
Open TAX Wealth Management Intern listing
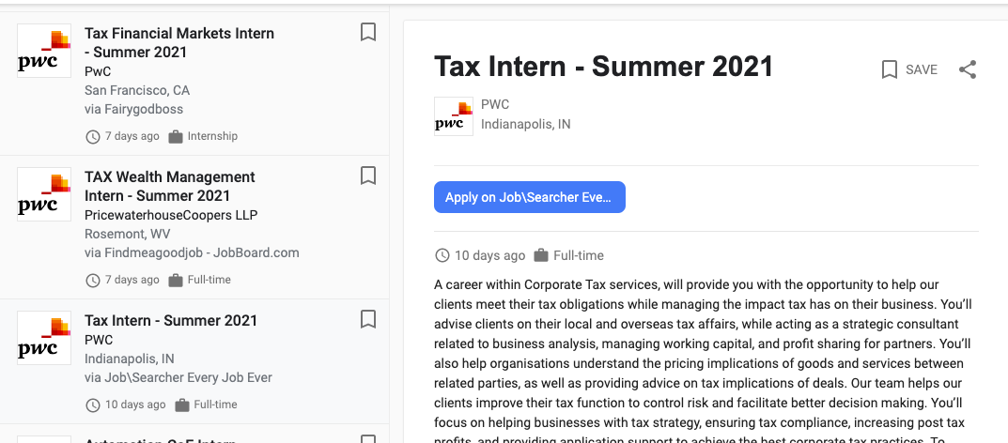click(x=170, y=186)
